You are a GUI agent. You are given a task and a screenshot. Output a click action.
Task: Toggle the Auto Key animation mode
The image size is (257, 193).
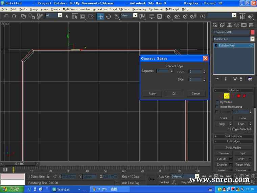(164, 177)
